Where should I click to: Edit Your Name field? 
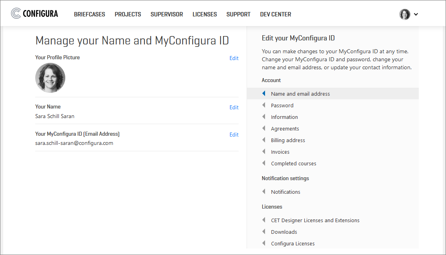pos(234,107)
